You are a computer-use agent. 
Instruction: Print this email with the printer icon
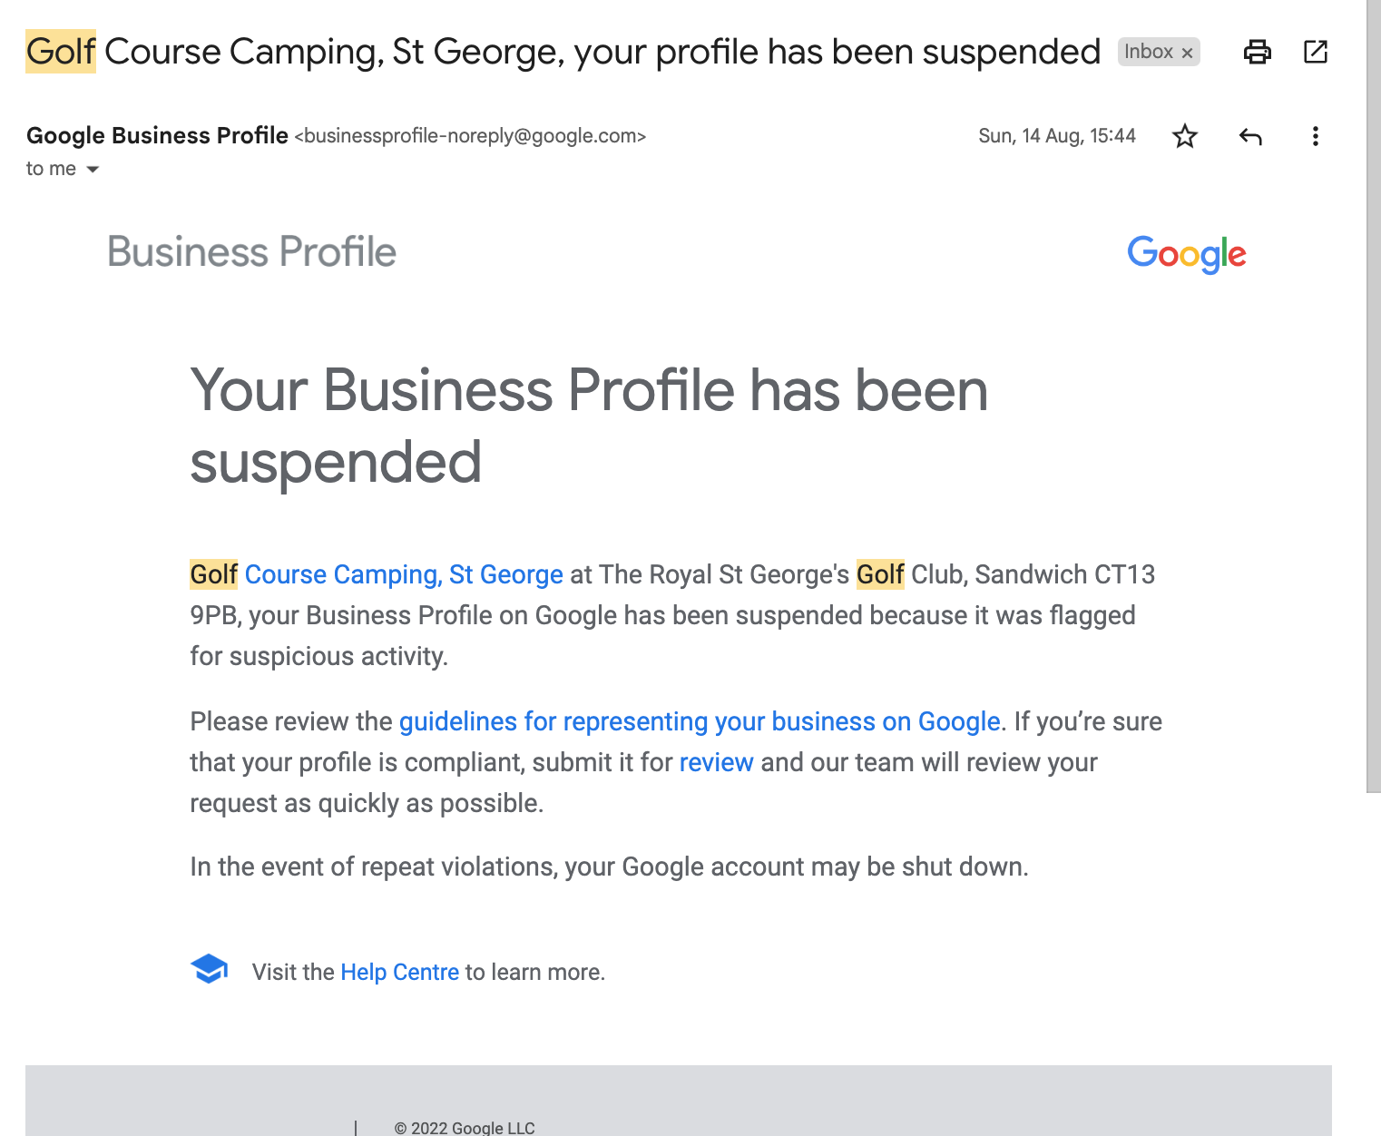pyautogui.click(x=1257, y=52)
